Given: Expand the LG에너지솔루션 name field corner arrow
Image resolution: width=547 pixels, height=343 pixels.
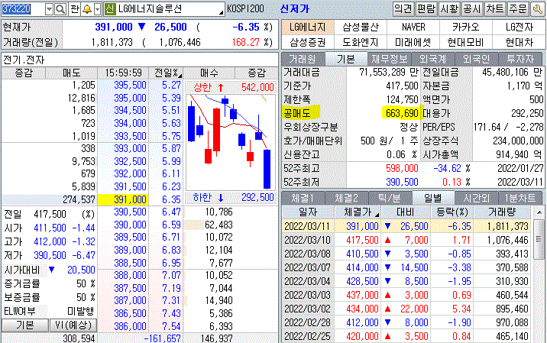Looking at the screenshot, I should 221,12.
